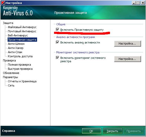
Task: Click the 'Проактивная защита' banner title
Action: click(x=71, y=13)
